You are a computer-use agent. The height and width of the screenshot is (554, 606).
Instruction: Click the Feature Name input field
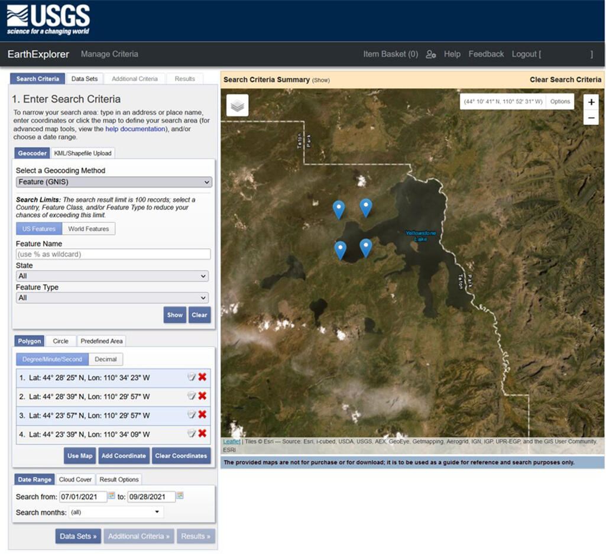click(114, 254)
